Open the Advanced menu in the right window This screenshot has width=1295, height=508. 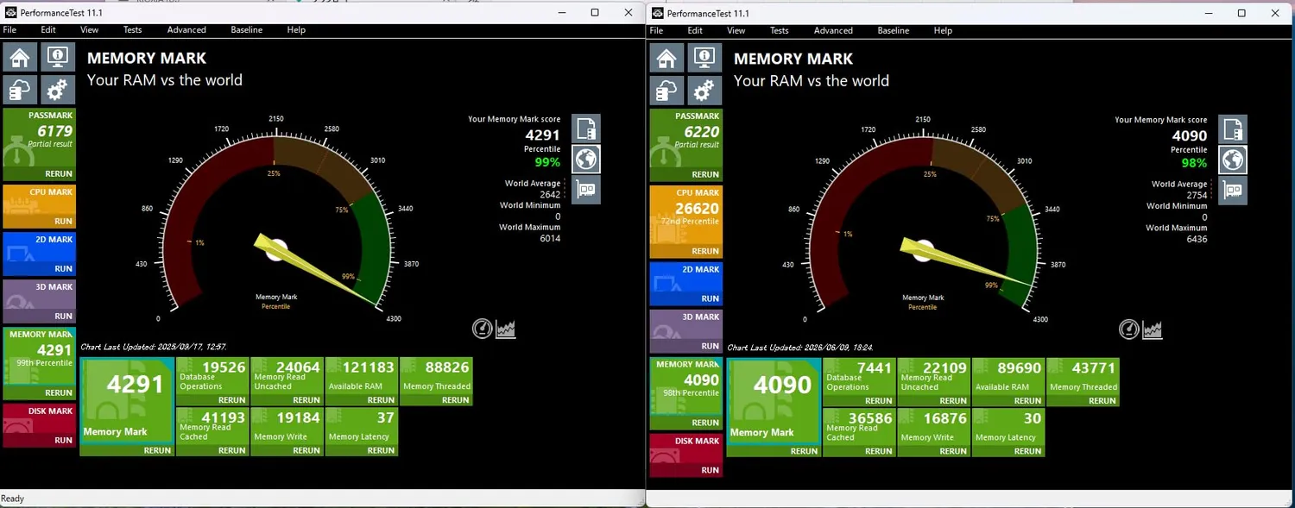pos(833,30)
